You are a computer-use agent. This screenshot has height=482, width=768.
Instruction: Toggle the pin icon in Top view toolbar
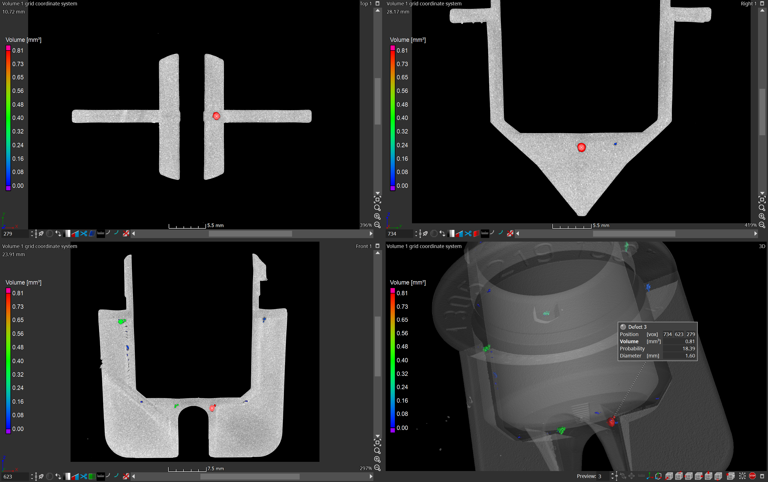(41, 233)
